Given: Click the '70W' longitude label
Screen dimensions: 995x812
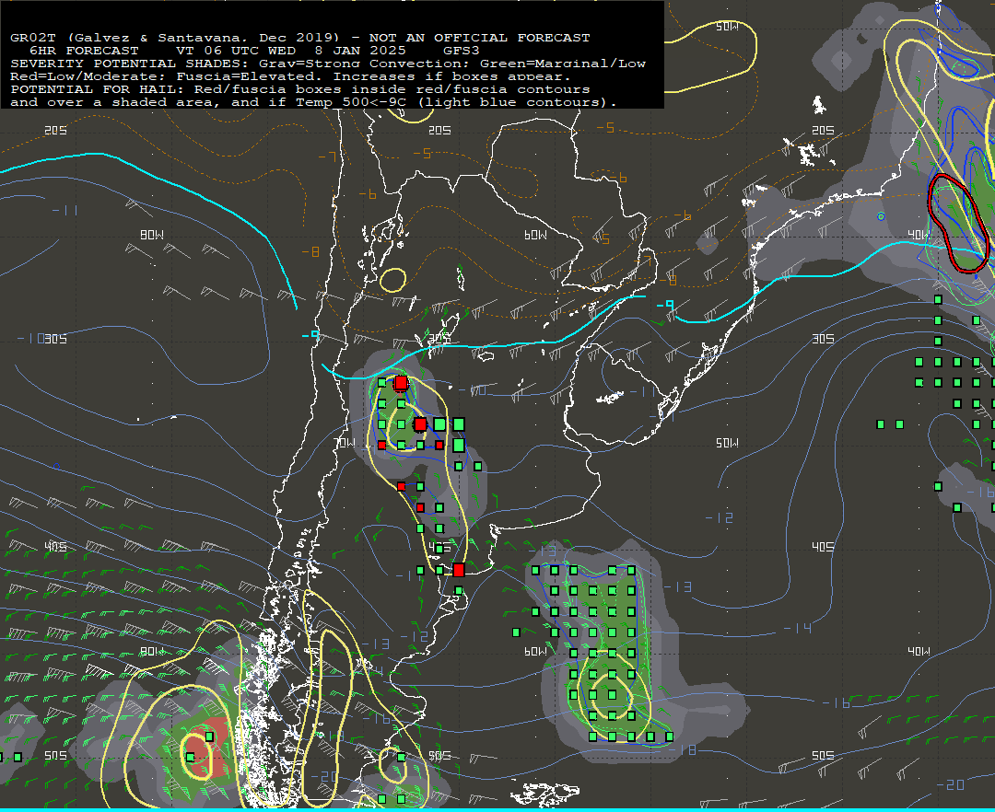Looking at the screenshot, I should [345, 443].
